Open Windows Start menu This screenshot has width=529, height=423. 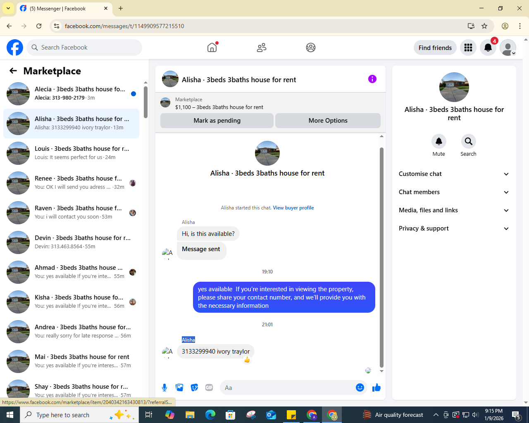(x=10, y=415)
